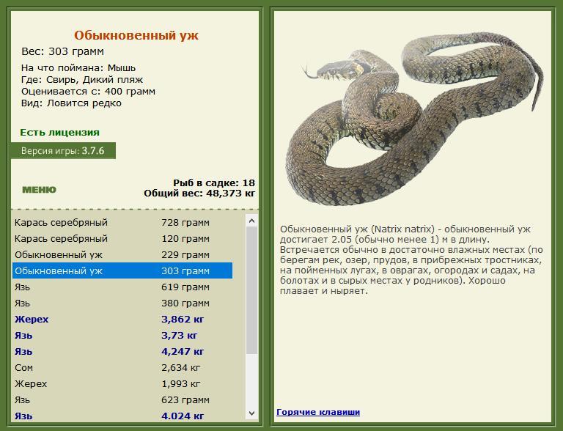Click the grass snake picture

(415, 119)
